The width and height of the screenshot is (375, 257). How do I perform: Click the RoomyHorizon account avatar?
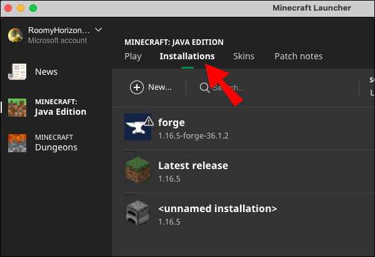[x=16, y=34]
